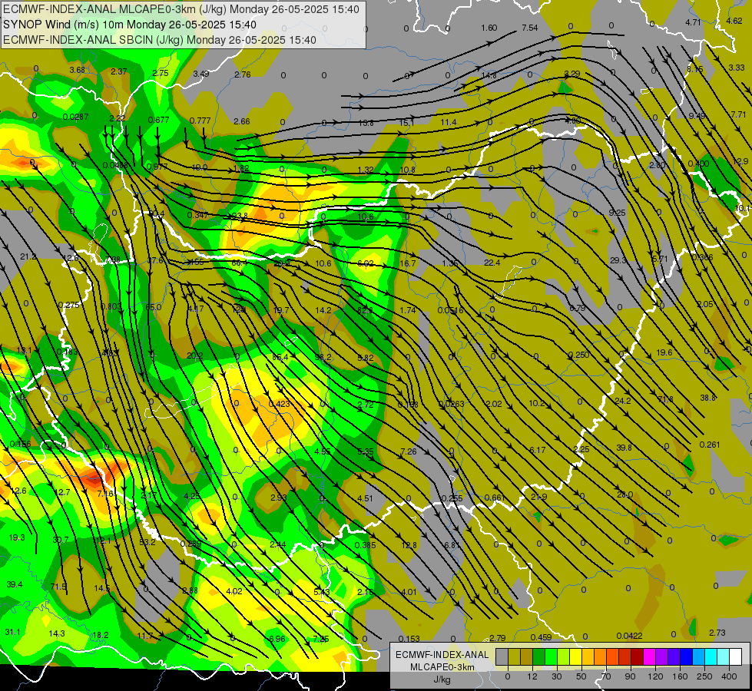This screenshot has width=752, height=691.
Task: Click the legend tick label '250'
Action: [x=704, y=676]
